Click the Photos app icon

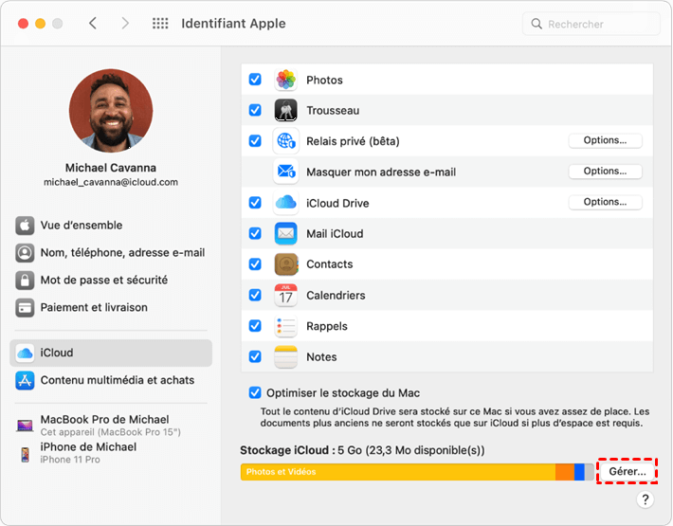[285, 80]
